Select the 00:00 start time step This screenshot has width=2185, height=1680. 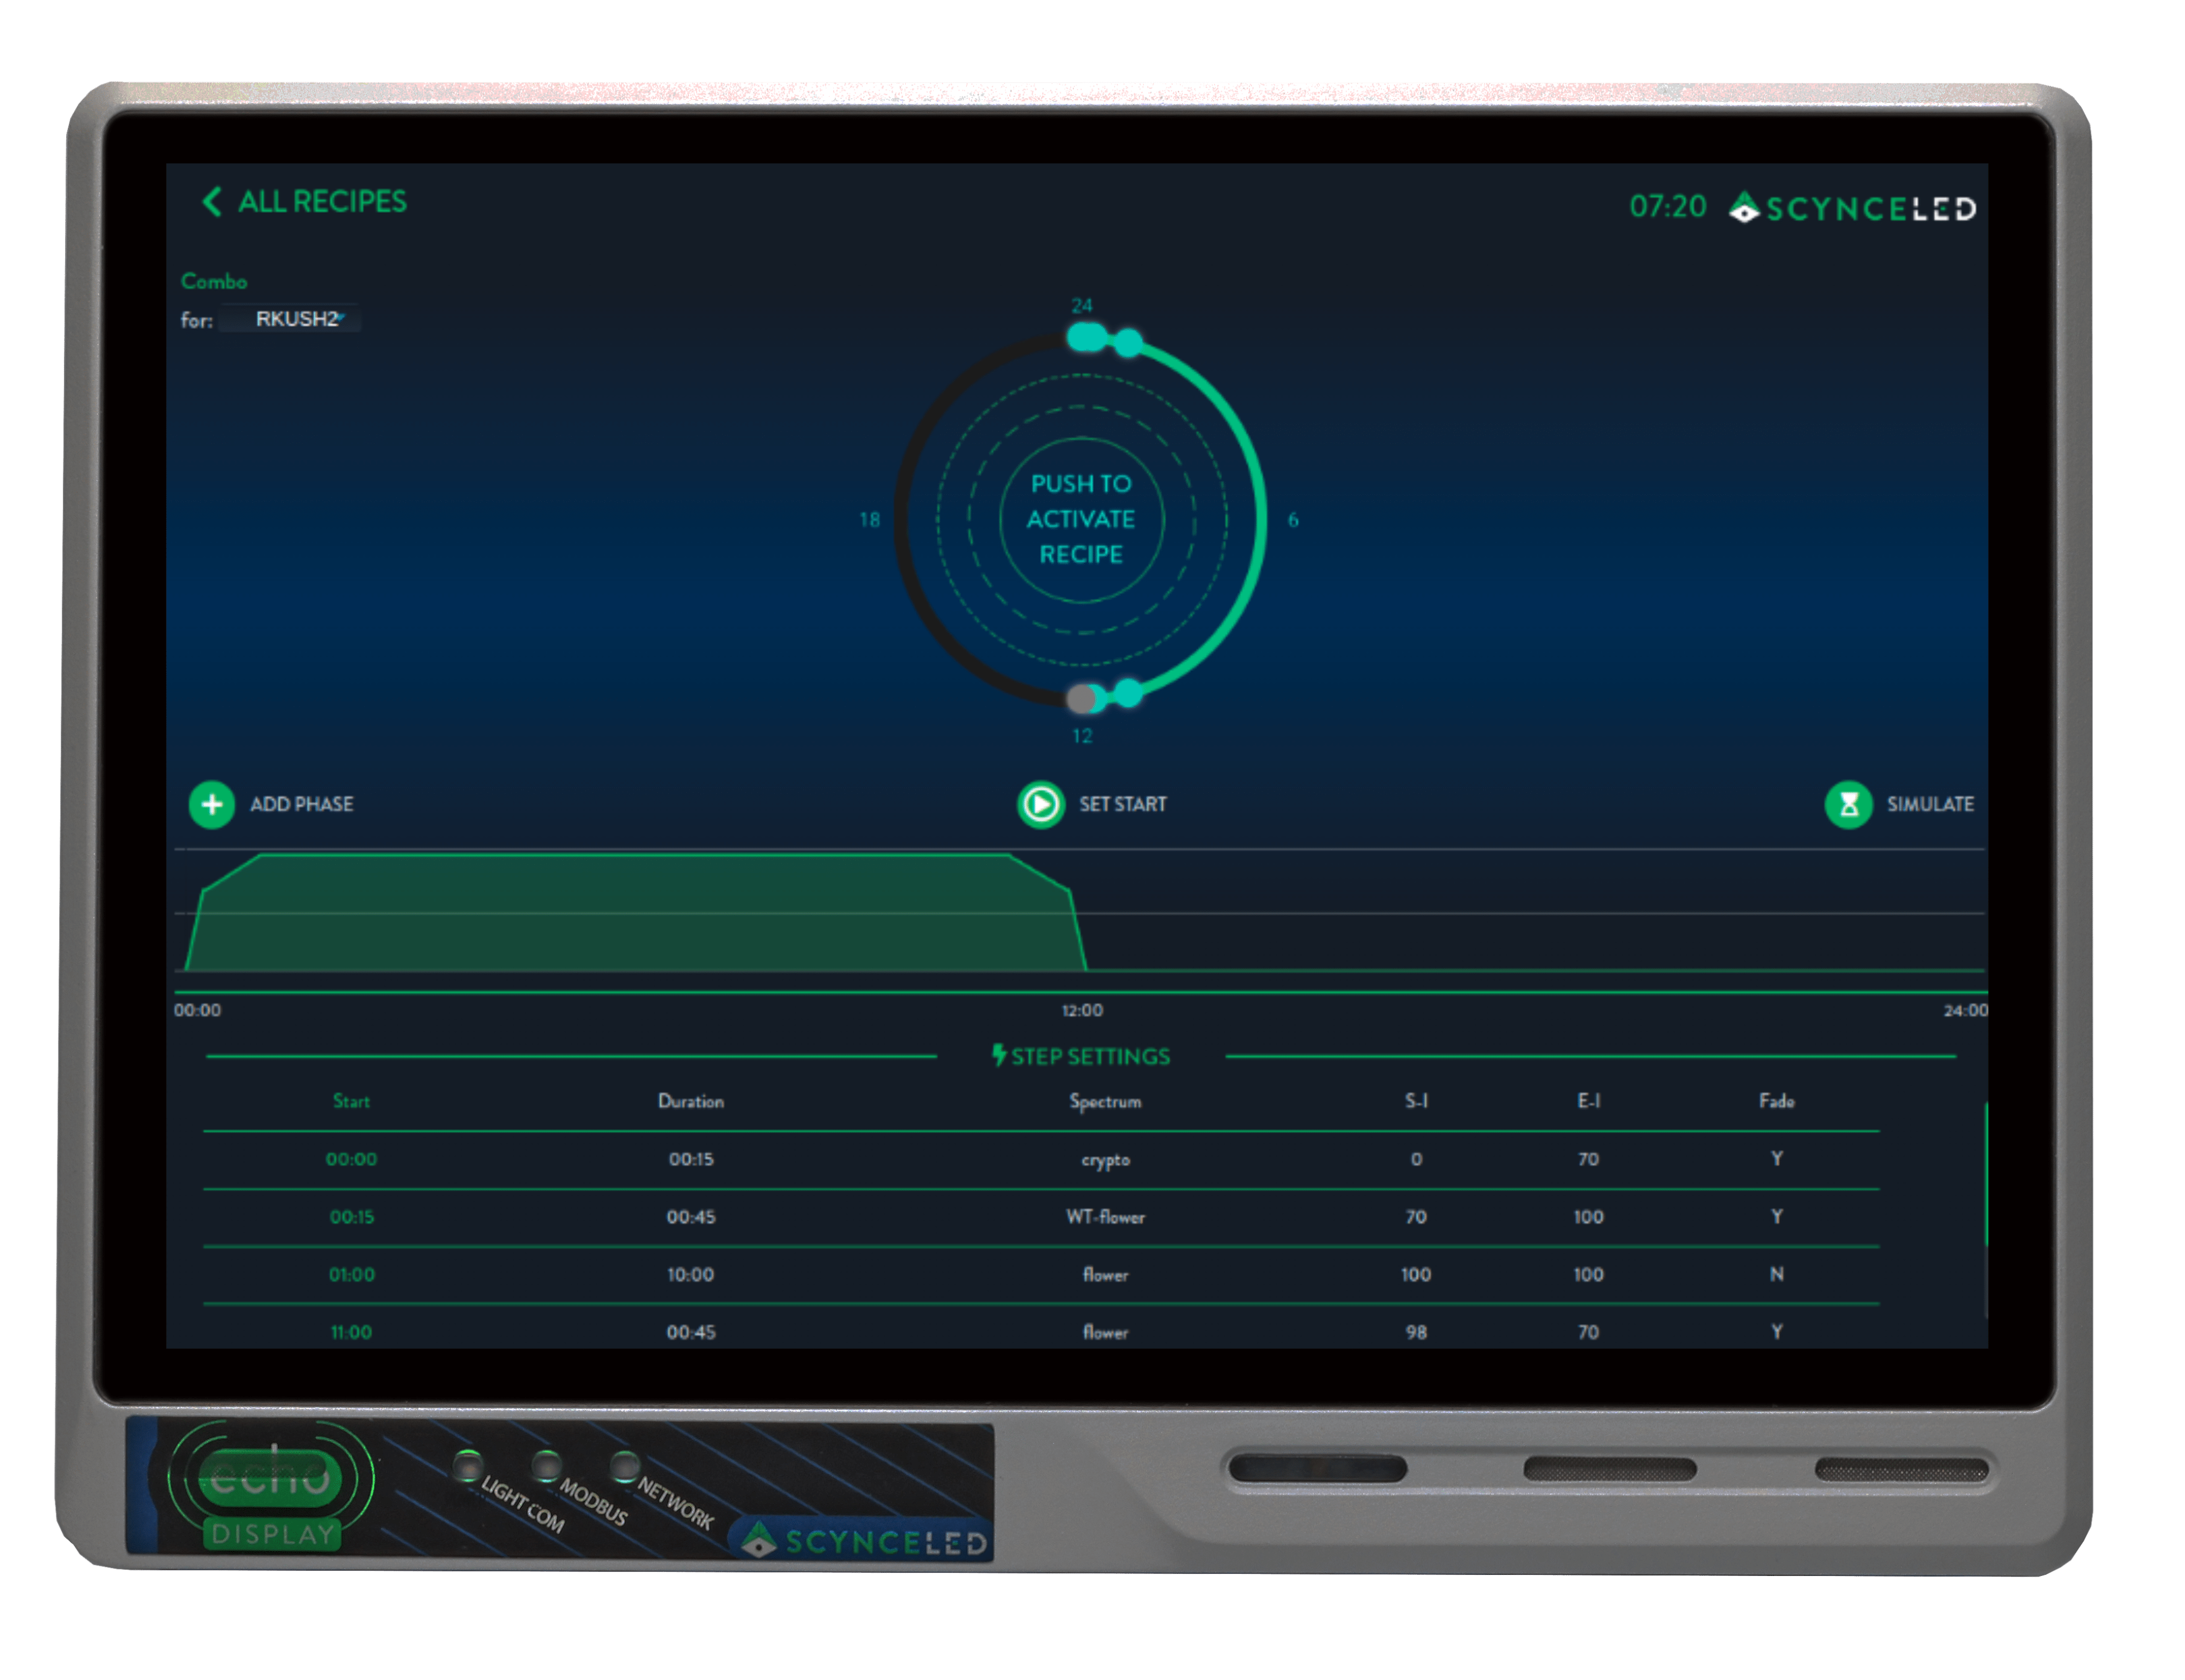(351, 1159)
